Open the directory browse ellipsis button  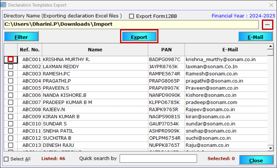point(267,24)
